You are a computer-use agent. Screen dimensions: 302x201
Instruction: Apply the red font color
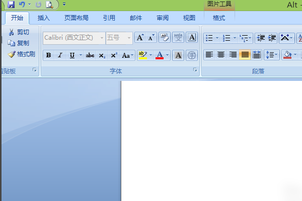(x=160, y=55)
